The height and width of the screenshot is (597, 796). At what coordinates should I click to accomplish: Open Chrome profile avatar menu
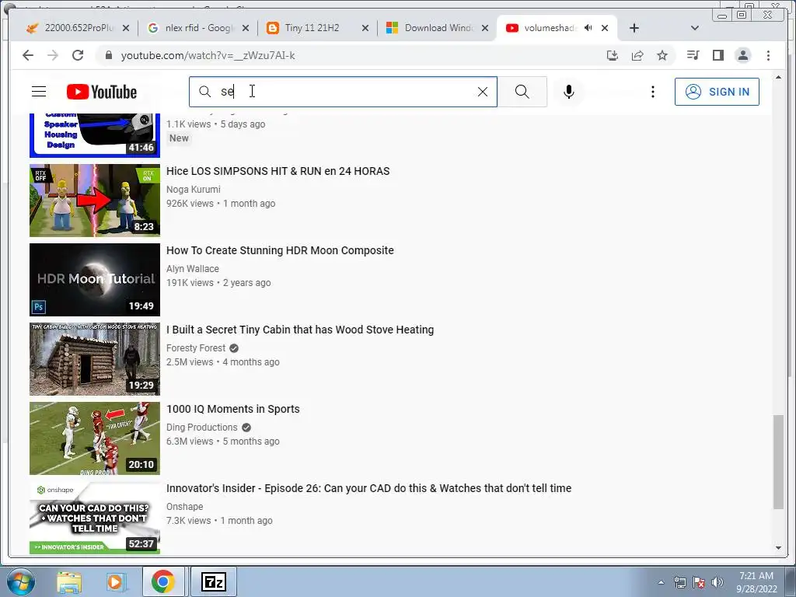(x=742, y=55)
